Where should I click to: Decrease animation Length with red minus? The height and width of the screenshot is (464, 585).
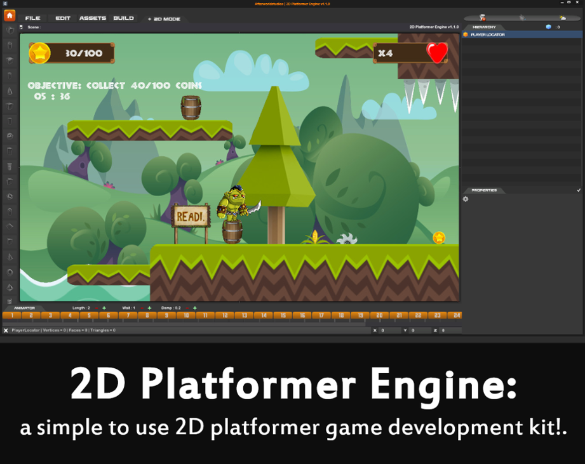coord(97,308)
